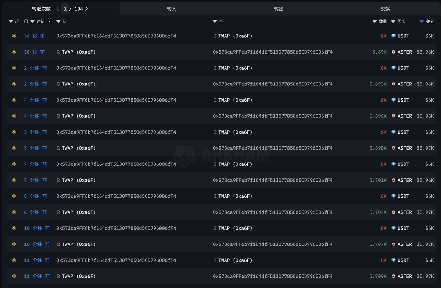This screenshot has height=288, width=441.
Task: Click sender address 0x573ca9FF in first row
Action: click(x=116, y=36)
